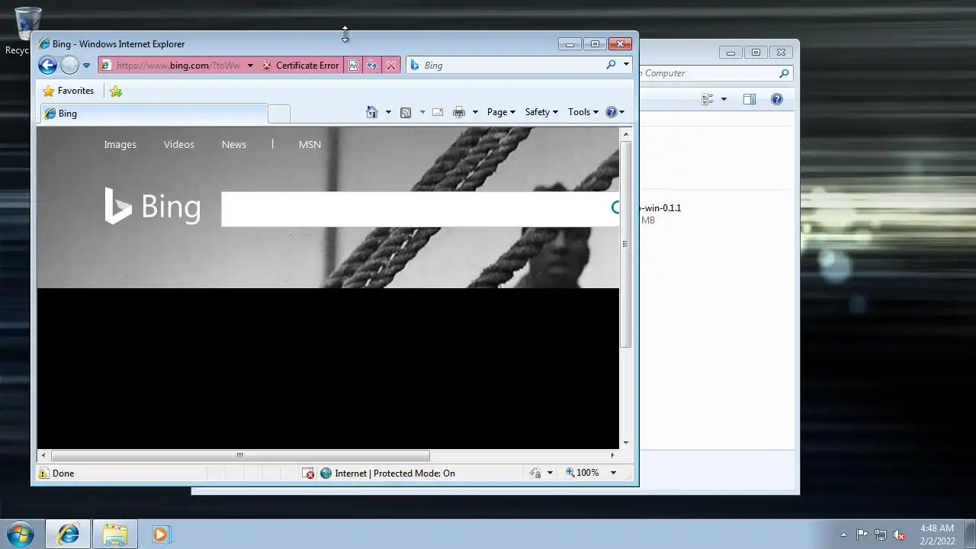Open the Help question mark menu
Viewport: 976px width, 549px height.
[x=615, y=112]
